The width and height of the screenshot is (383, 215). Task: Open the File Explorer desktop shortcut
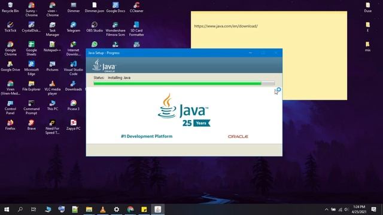(32, 86)
